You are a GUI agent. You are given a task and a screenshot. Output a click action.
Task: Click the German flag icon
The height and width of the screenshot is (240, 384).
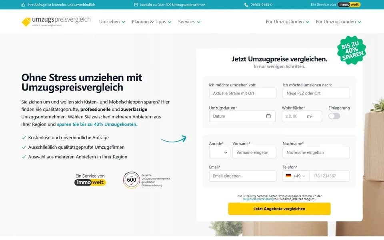[x=288, y=176]
